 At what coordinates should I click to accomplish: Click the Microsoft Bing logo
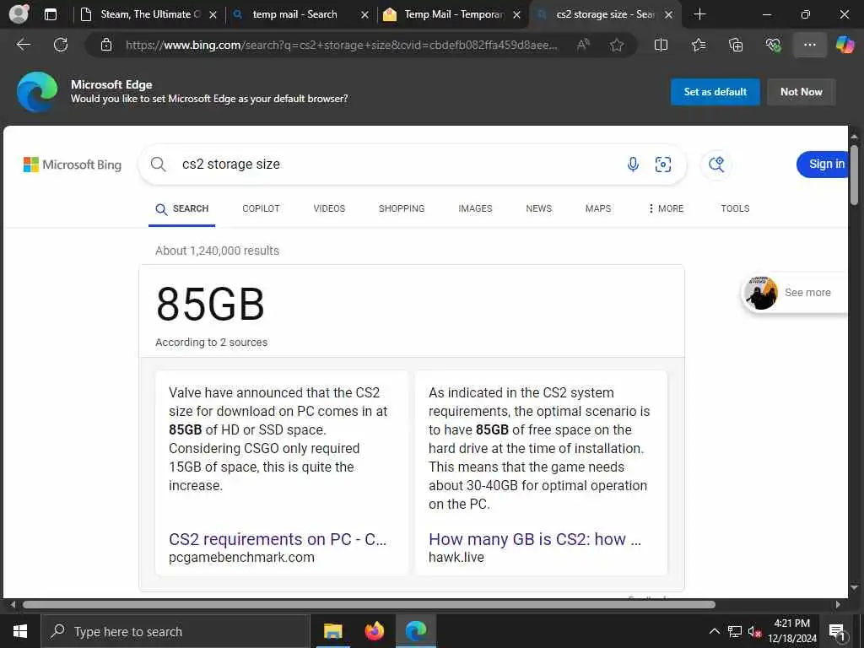pyautogui.click(x=73, y=165)
